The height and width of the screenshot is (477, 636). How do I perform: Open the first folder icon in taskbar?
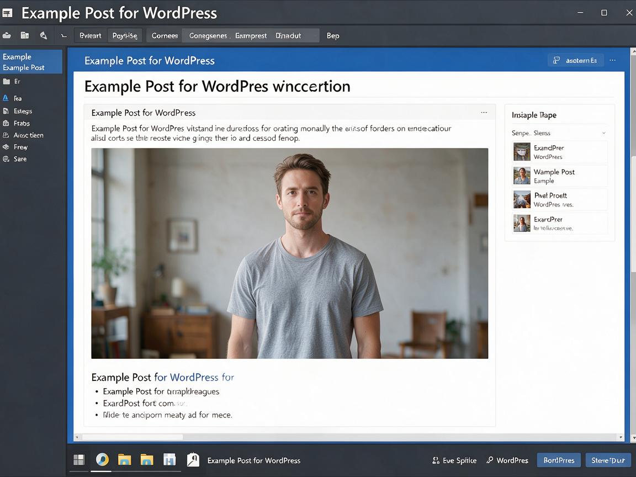[x=125, y=460]
